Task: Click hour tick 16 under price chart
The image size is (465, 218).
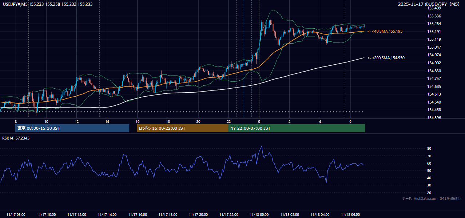Action: tap(138, 121)
